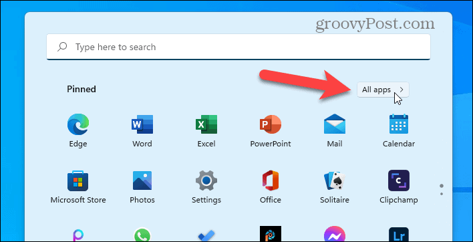Open the black PaintShop Pro icon
This screenshot has height=242, width=473.
271,234
